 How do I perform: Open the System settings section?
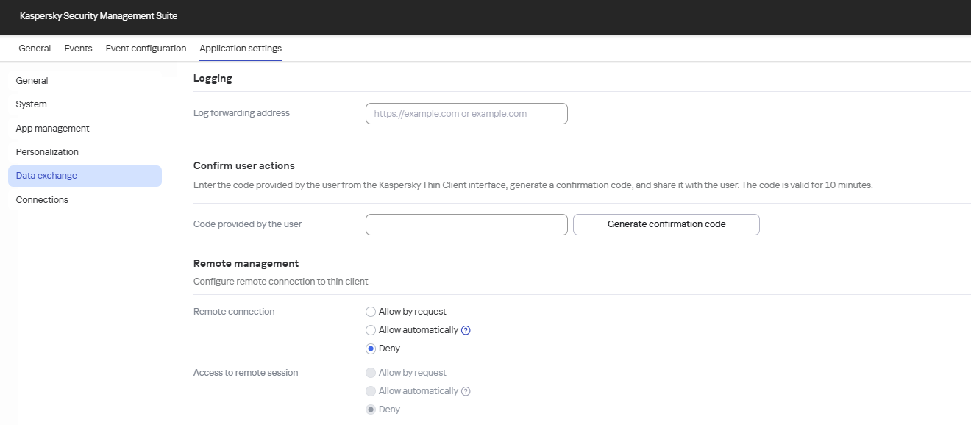pos(30,104)
